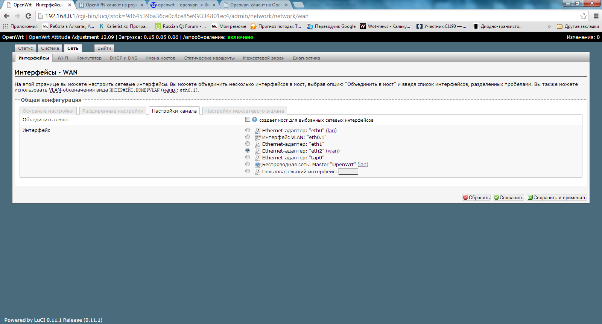The width and height of the screenshot is (602, 324).
Task: Click tap0 adapter icon
Action: [x=257, y=158]
